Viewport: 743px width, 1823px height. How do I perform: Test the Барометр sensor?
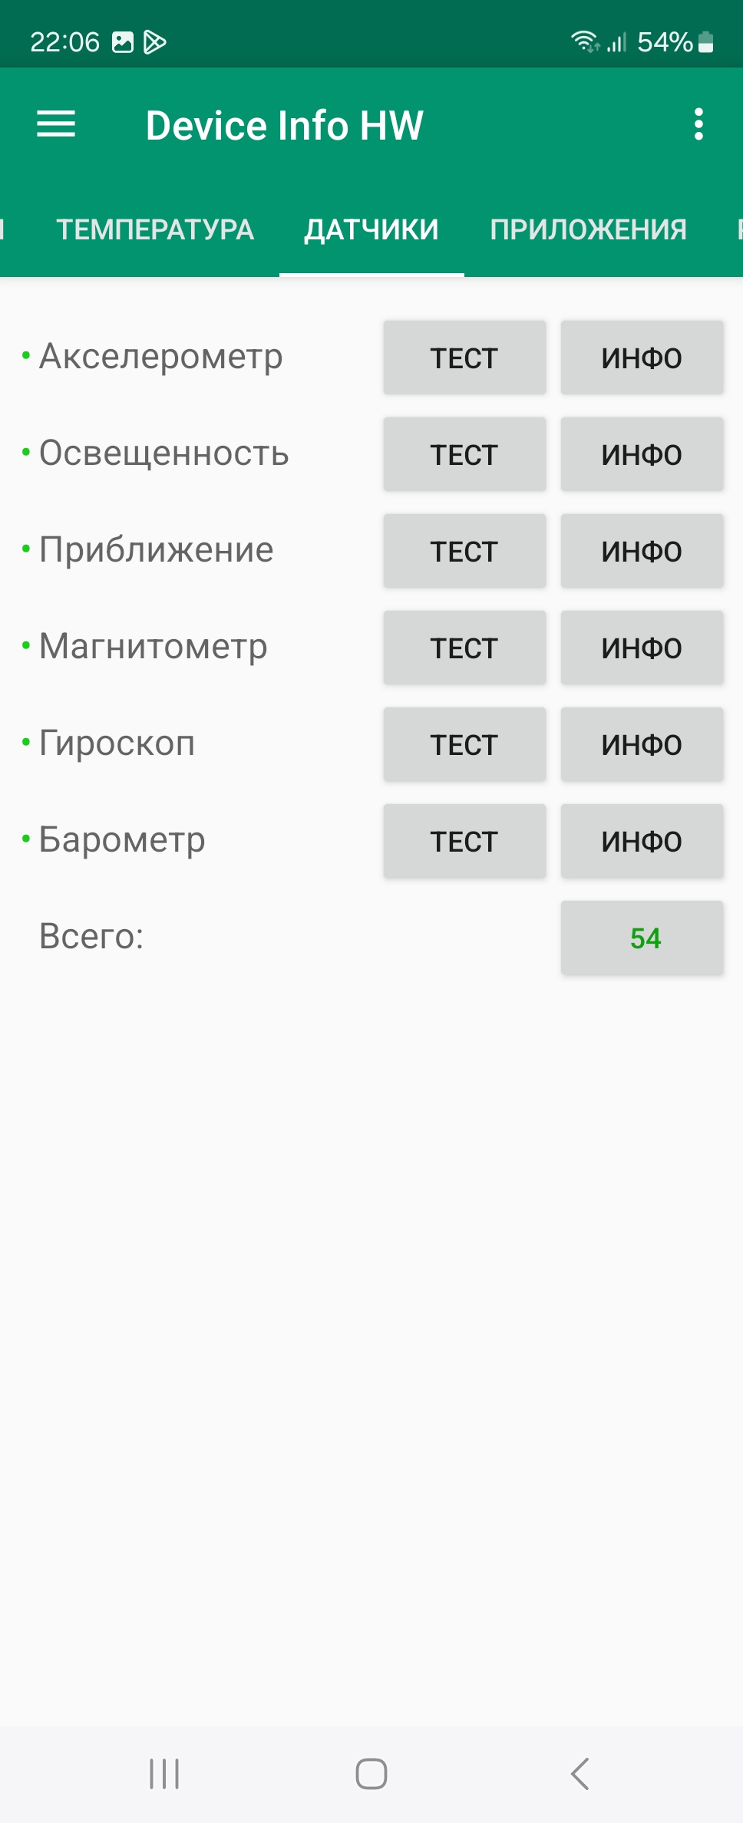coord(464,841)
